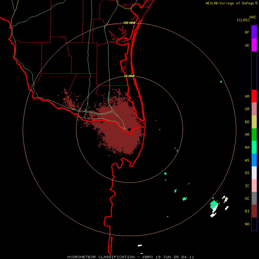Click the RF purple legend swatch
Screen dimensions: 259x259
click(x=254, y=32)
